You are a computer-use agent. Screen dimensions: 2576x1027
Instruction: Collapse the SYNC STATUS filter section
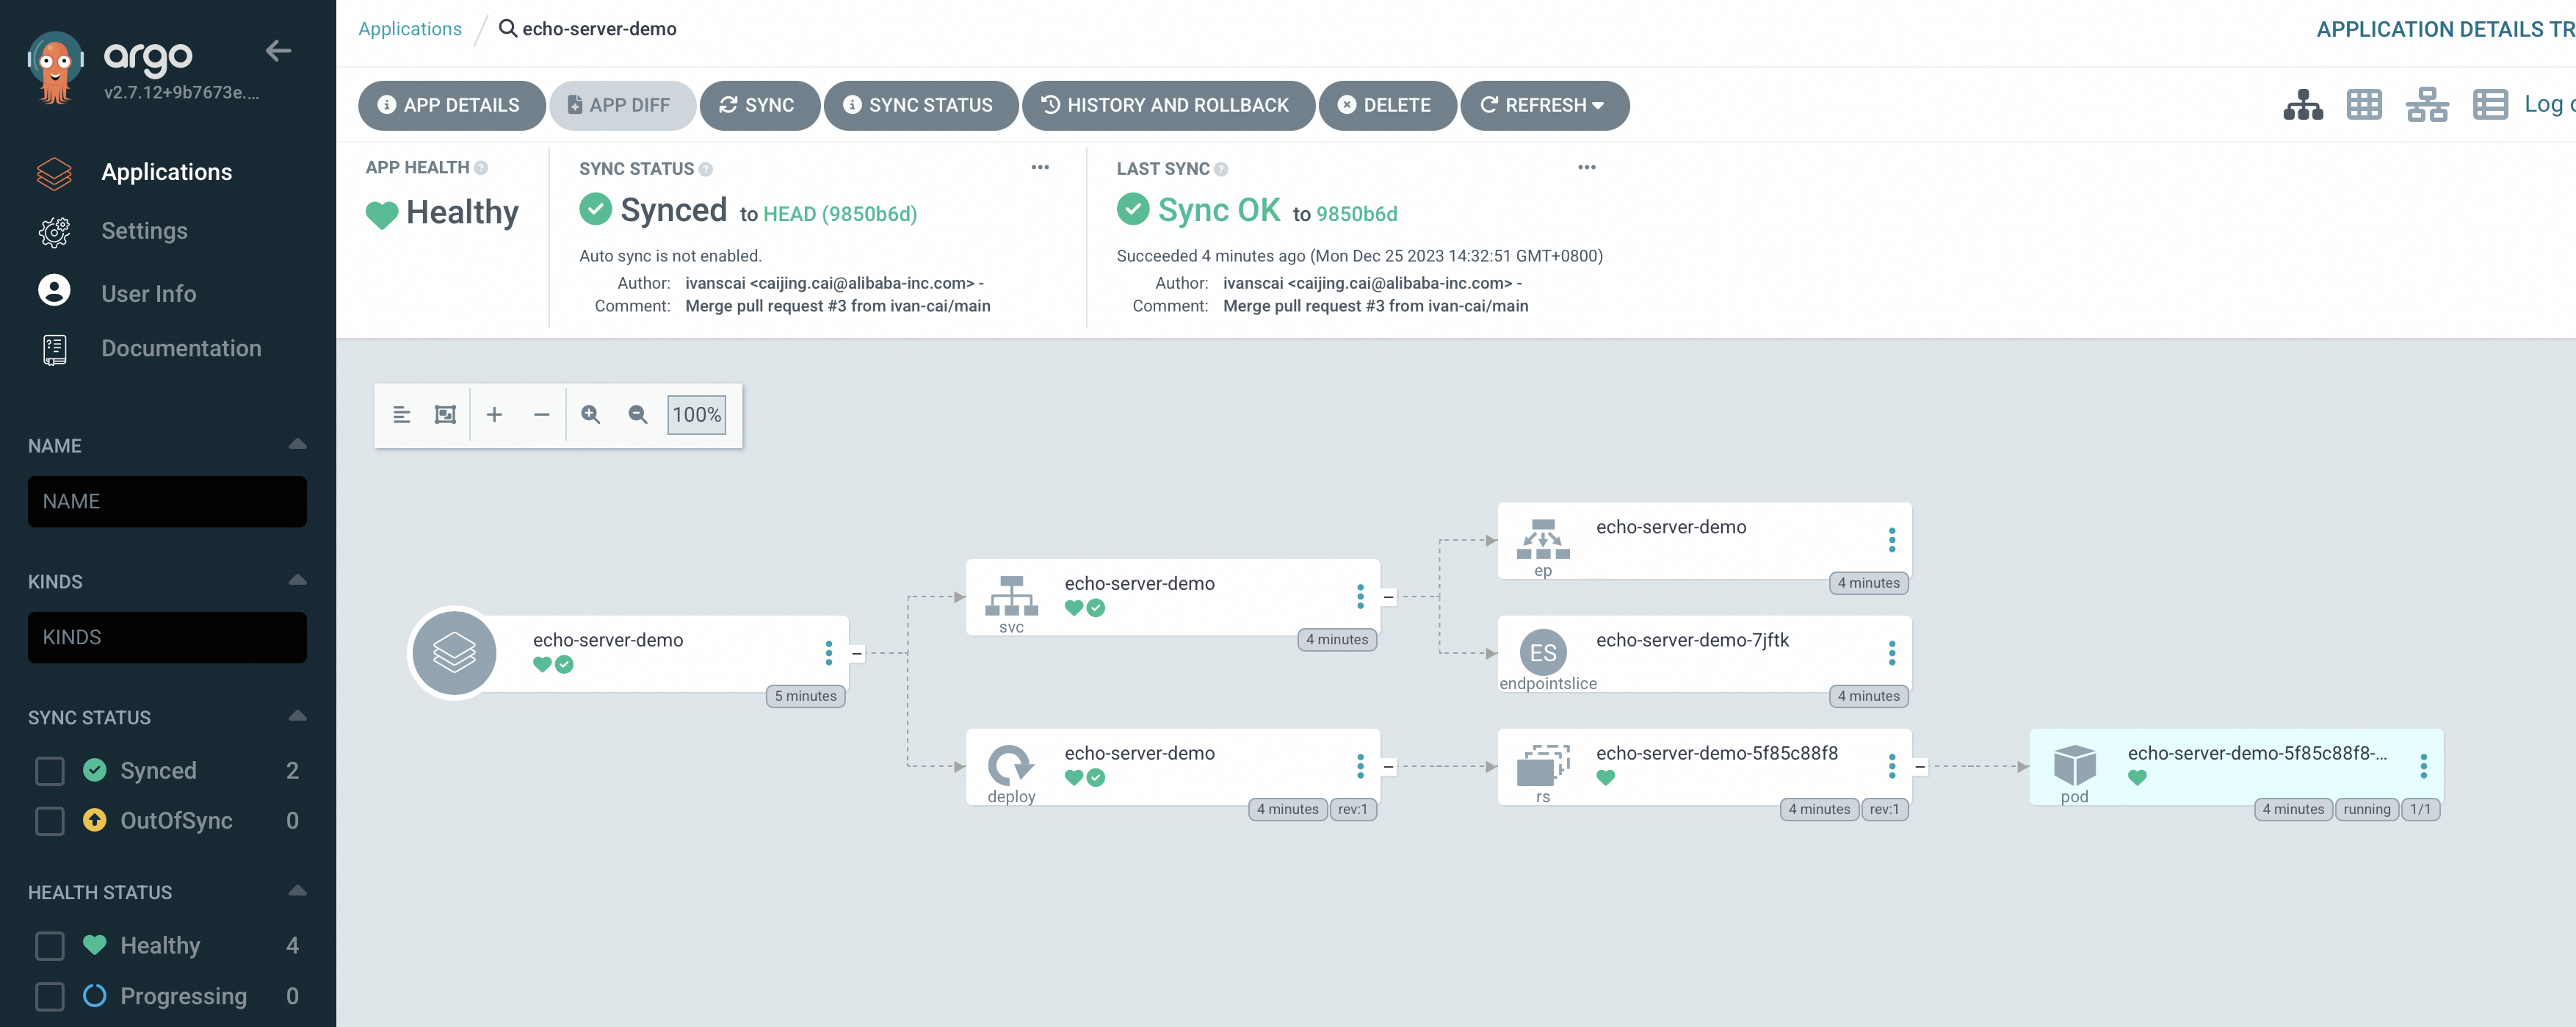click(297, 717)
